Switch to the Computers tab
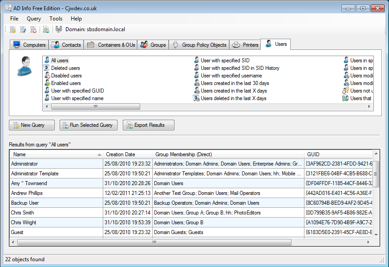Image resolution: width=389 pixels, height=267 pixels. pos(30,45)
